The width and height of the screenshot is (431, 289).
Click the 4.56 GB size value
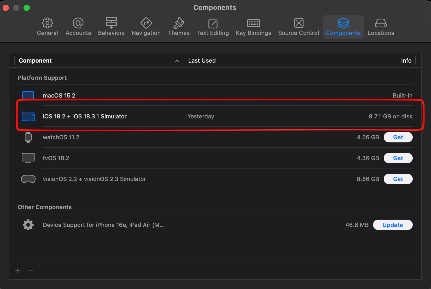pyautogui.click(x=368, y=137)
